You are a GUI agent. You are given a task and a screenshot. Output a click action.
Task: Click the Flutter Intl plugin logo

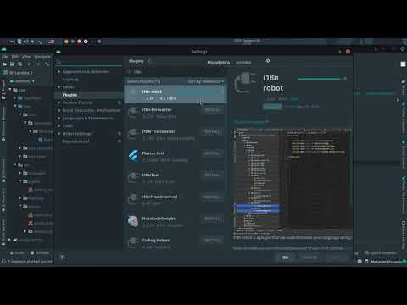pyautogui.click(x=133, y=156)
